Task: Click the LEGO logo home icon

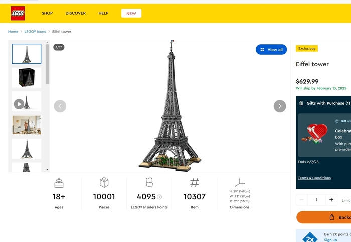Action: click(18, 13)
